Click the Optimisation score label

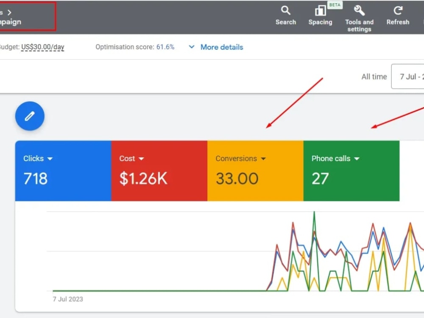pyautogui.click(x=125, y=47)
